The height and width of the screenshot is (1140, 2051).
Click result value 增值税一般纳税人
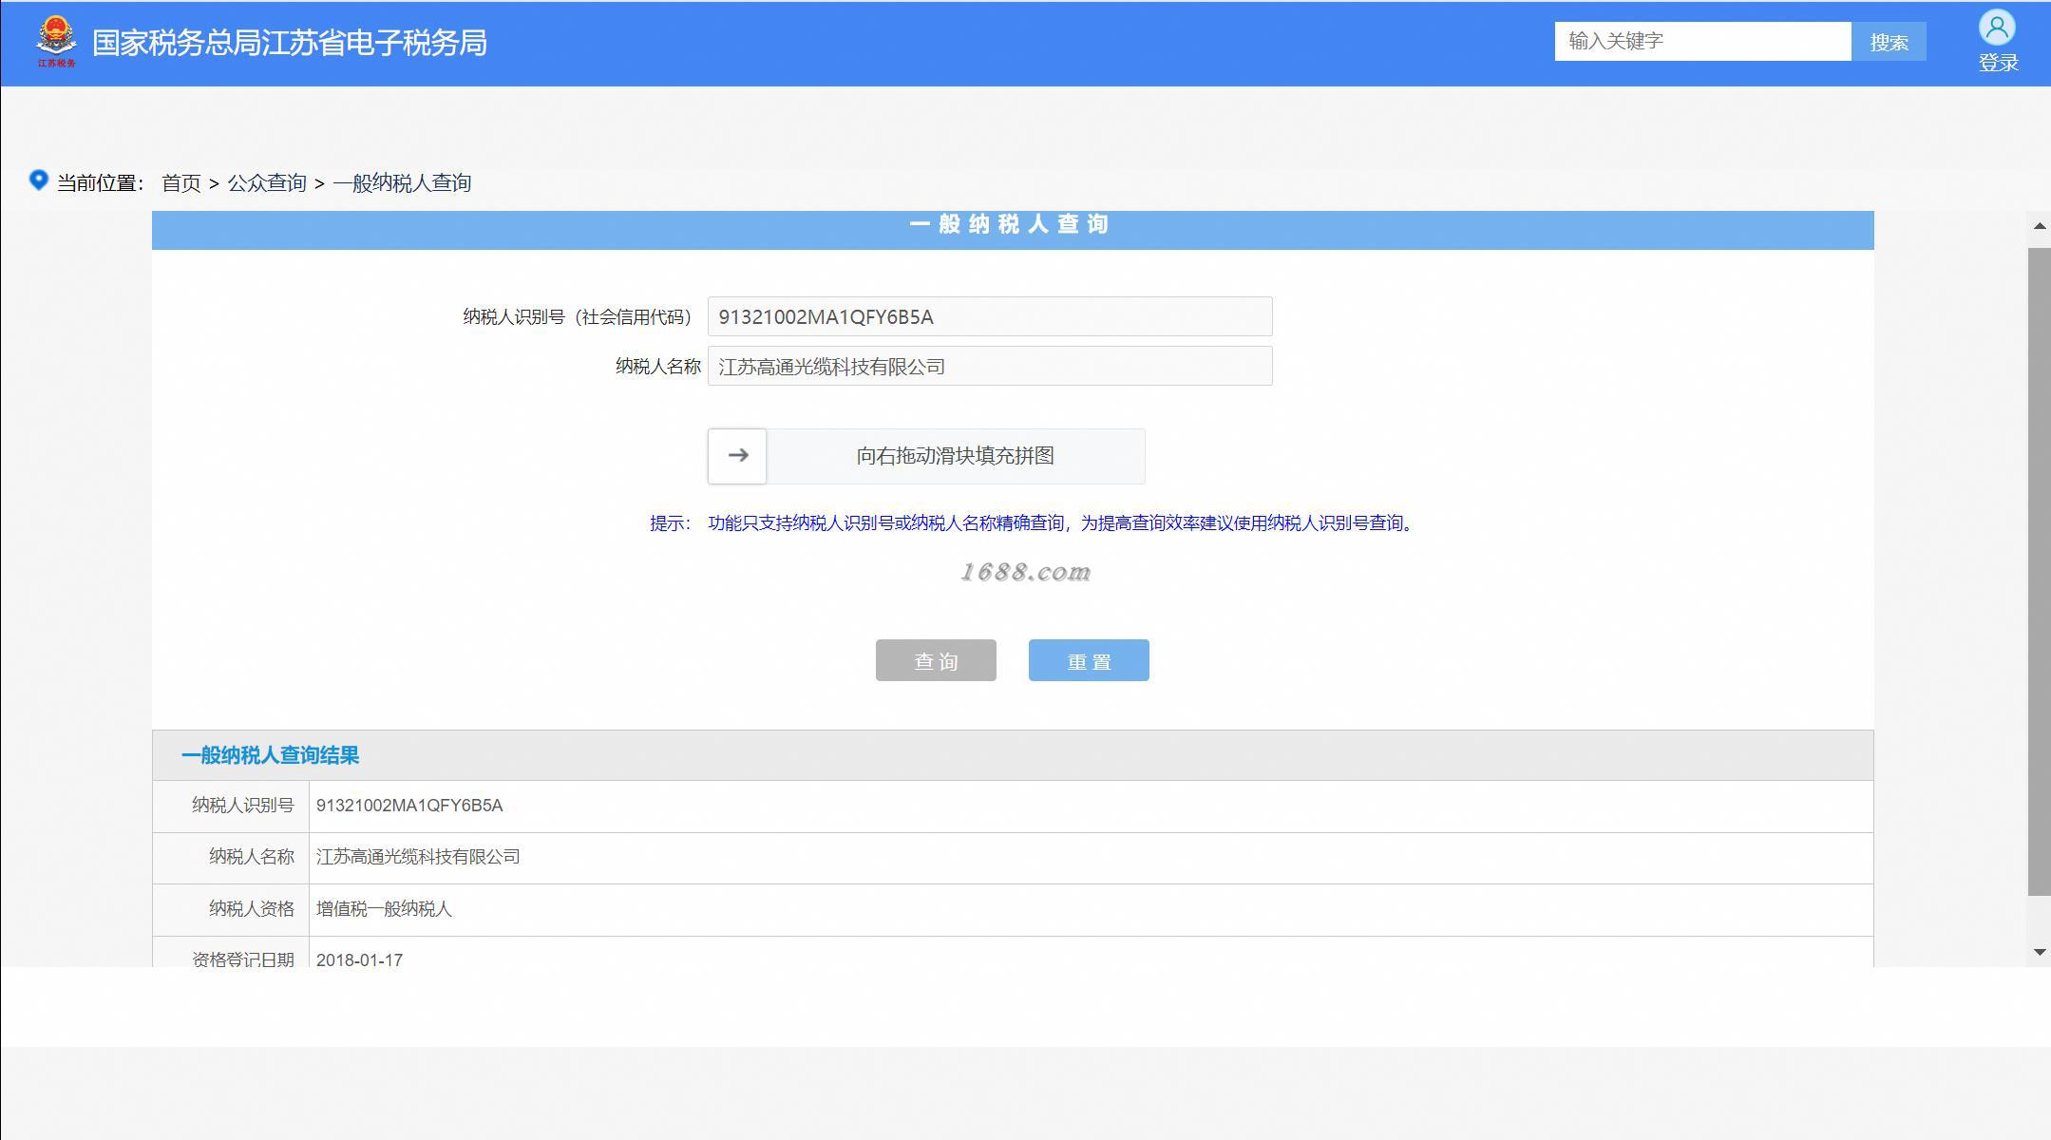pos(384,909)
